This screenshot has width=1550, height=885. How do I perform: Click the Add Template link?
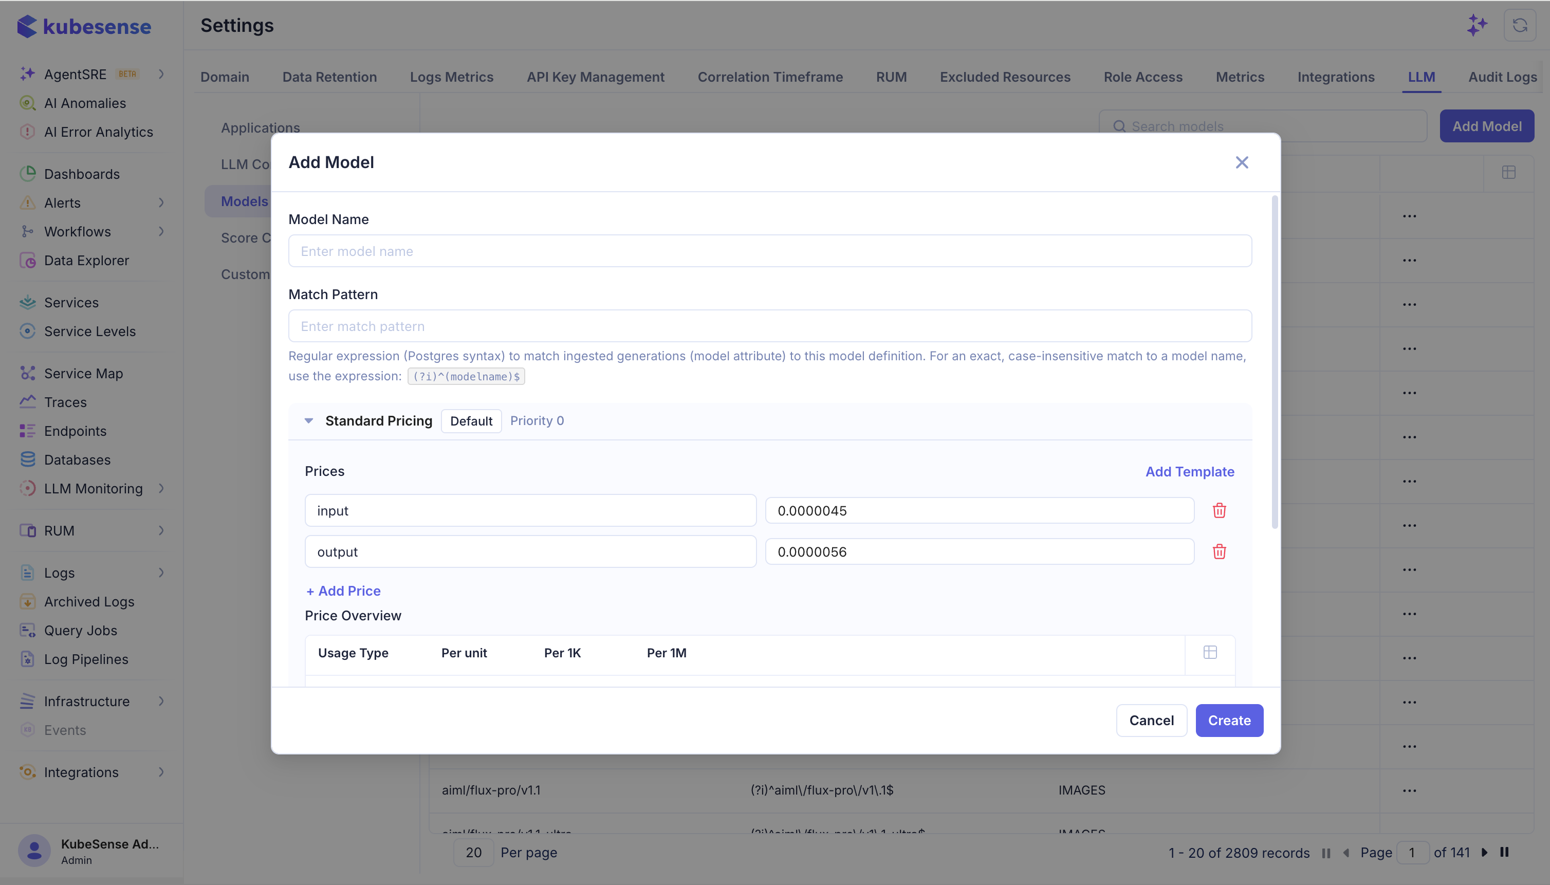(1190, 472)
